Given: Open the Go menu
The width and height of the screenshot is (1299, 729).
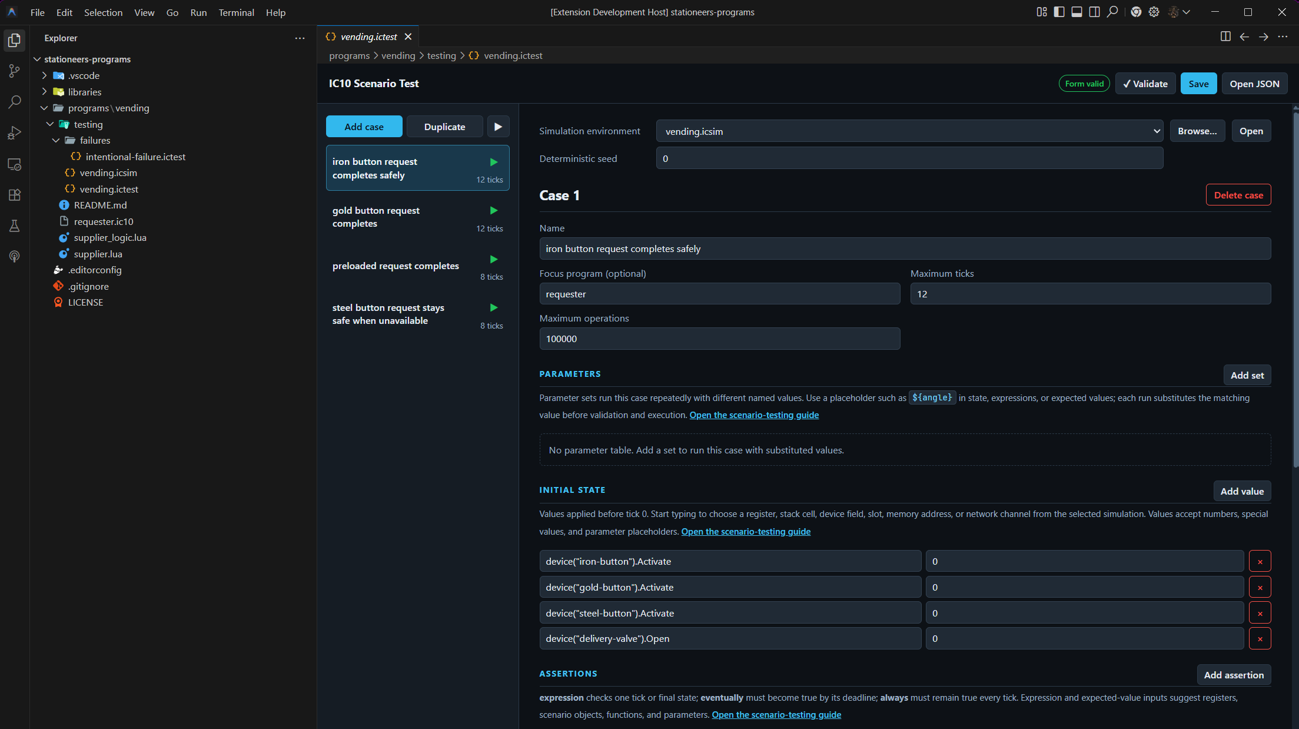Looking at the screenshot, I should tap(172, 12).
